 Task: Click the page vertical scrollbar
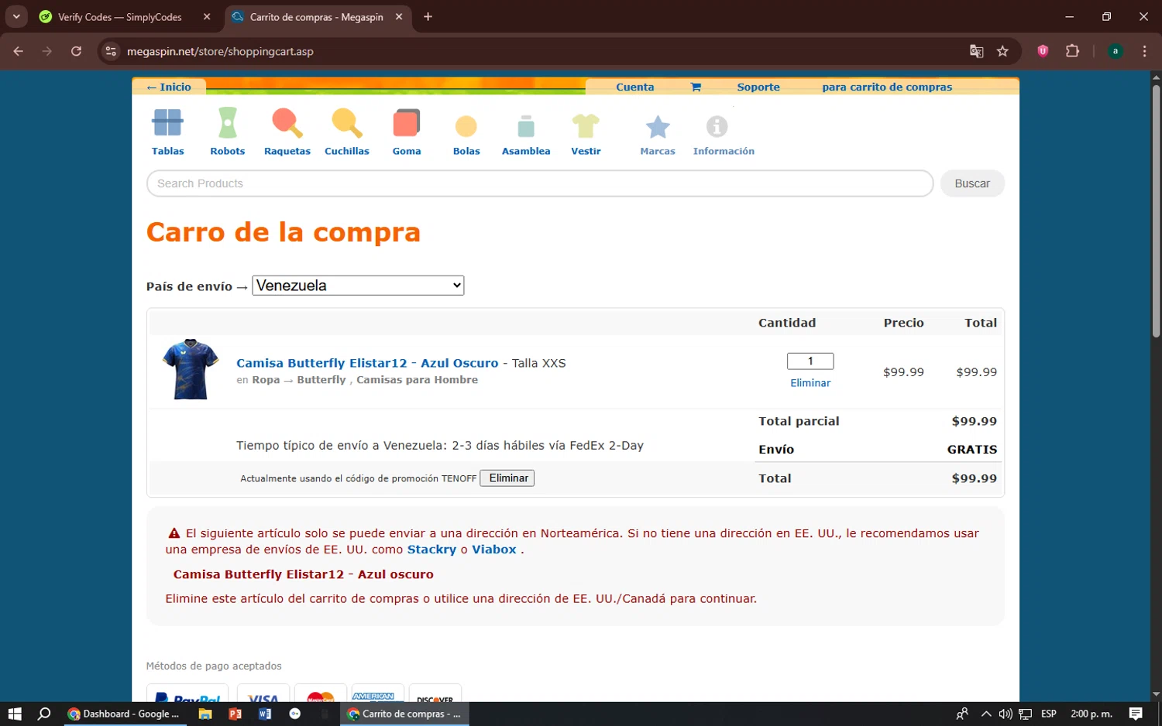1156,211
